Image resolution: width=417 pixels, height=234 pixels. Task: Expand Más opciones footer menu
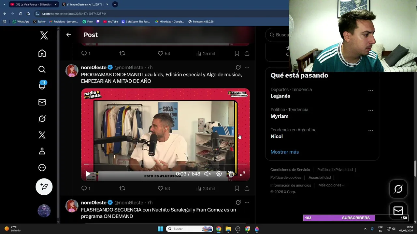[x=332, y=185]
